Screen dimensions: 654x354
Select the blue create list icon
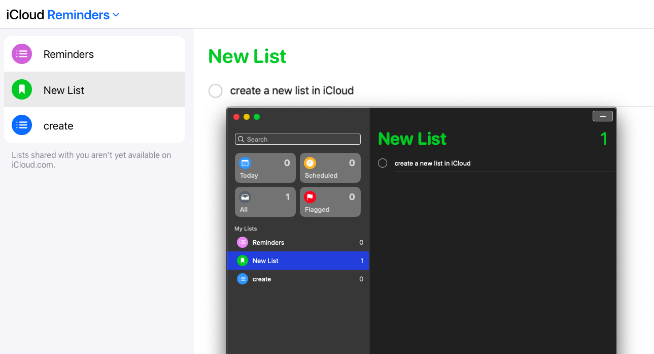[x=21, y=125]
